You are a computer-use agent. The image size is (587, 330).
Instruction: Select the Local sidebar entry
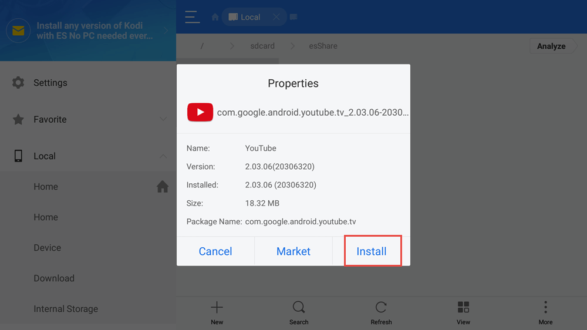(x=88, y=156)
